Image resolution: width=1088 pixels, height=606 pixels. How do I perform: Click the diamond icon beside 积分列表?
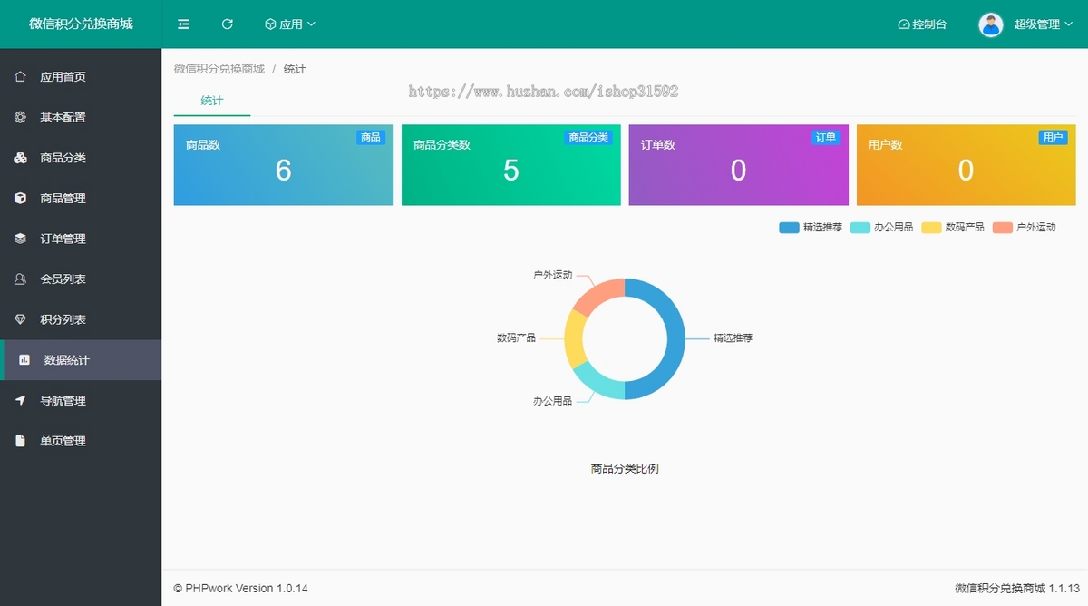[20, 319]
